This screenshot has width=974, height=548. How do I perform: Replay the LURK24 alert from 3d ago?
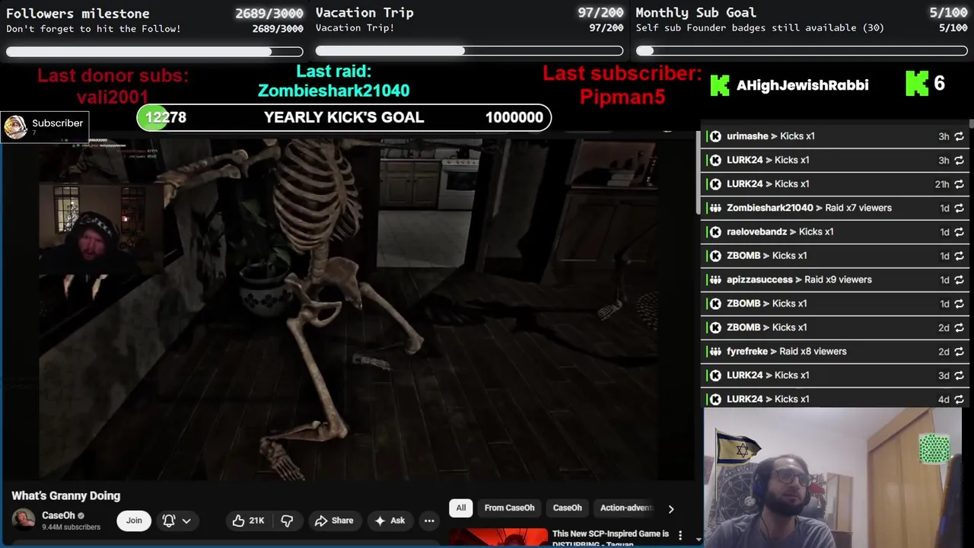959,375
